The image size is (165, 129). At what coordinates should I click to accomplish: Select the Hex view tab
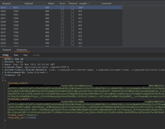25,55
